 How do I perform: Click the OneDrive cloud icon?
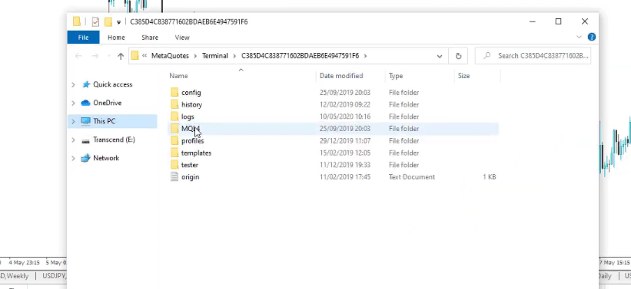pyautogui.click(x=85, y=103)
